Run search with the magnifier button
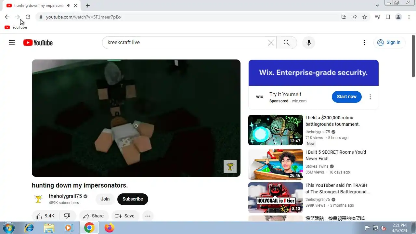 pyautogui.click(x=286, y=43)
